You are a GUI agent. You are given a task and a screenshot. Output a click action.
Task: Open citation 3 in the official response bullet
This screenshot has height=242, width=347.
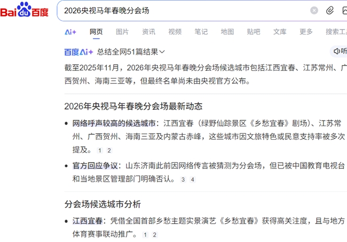[183, 180]
